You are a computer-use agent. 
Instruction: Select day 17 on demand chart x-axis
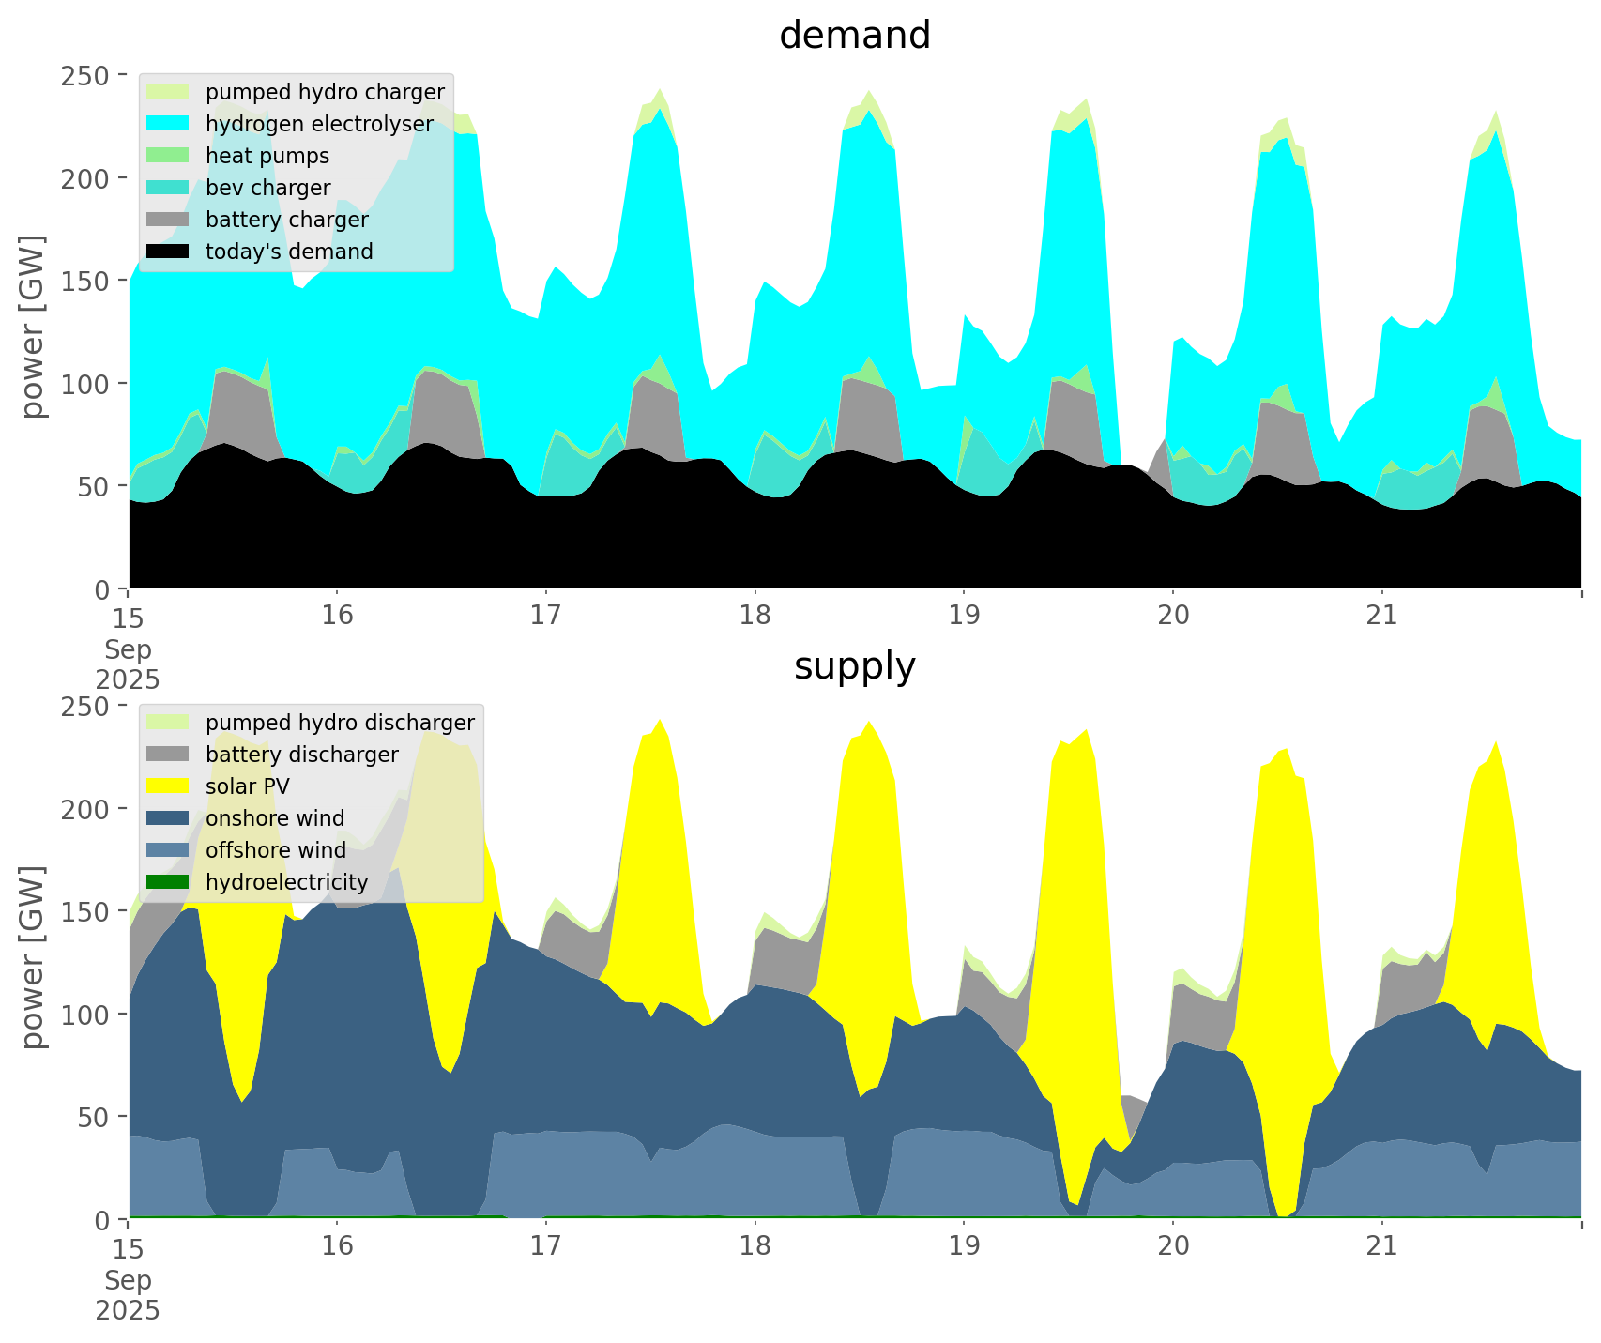(x=545, y=616)
